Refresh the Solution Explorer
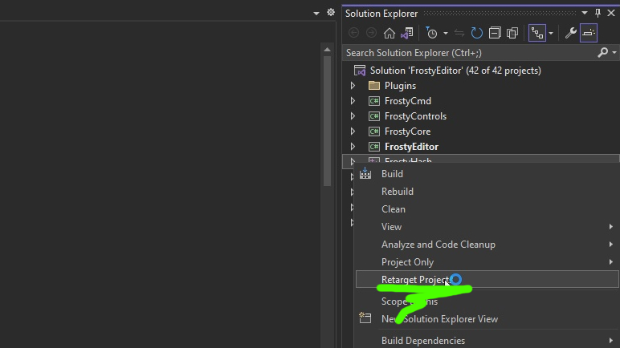 click(x=477, y=33)
